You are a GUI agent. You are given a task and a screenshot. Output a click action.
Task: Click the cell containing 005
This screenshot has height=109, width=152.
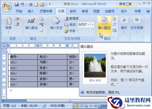23,85
